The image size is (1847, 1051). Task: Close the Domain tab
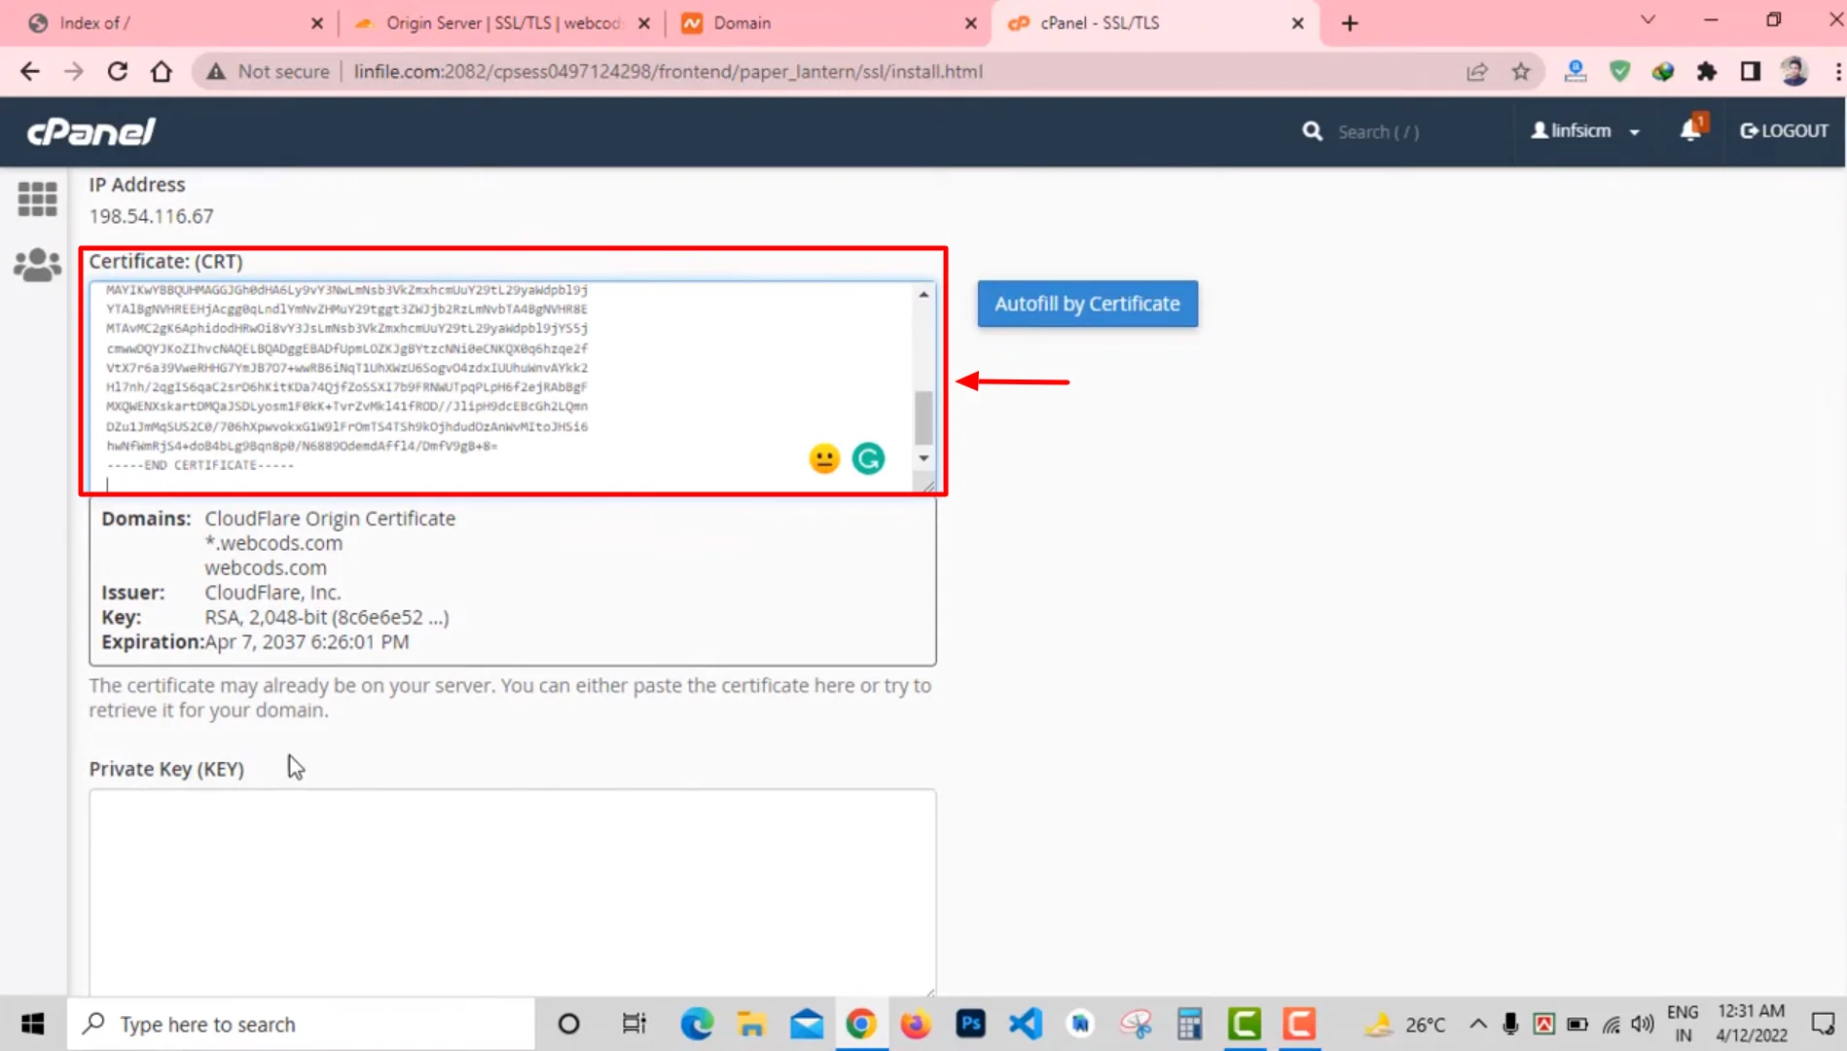point(970,23)
